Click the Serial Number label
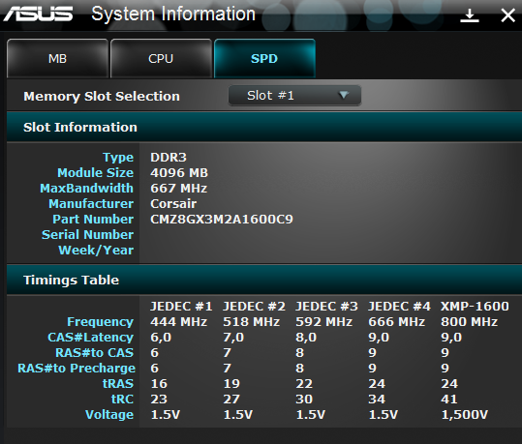This screenshot has height=444, width=522. (87, 234)
